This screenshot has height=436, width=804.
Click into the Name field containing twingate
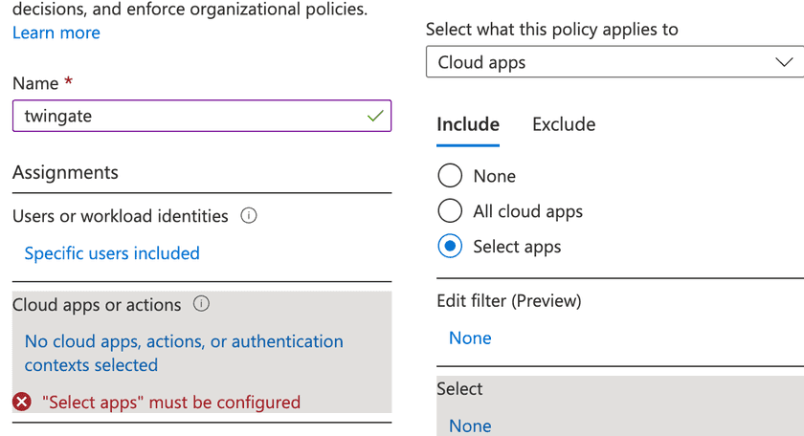(x=182, y=116)
